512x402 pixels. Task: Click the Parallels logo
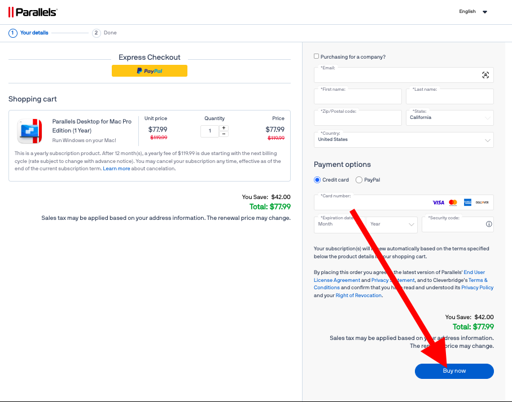(33, 12)
